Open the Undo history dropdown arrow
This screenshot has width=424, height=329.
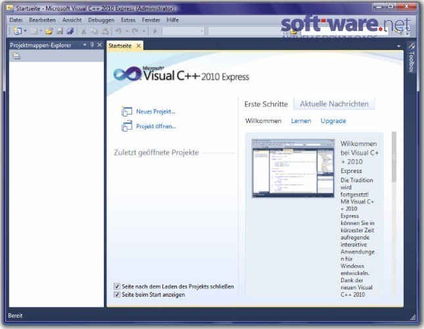click(x=127, y=31)
